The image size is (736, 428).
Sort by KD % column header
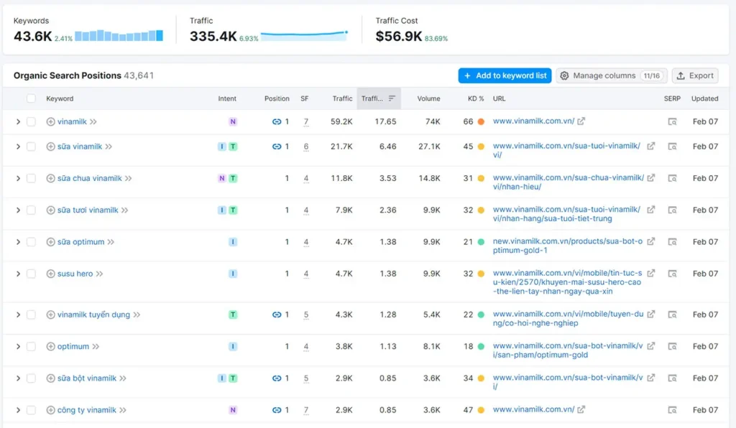476,98
